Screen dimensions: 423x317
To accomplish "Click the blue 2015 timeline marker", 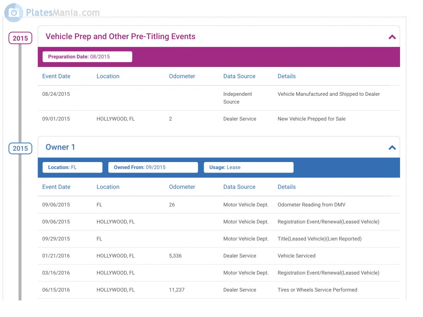I will (20, 148).
